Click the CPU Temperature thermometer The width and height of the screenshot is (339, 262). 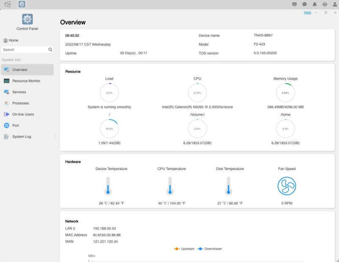[x=170, y=186]
